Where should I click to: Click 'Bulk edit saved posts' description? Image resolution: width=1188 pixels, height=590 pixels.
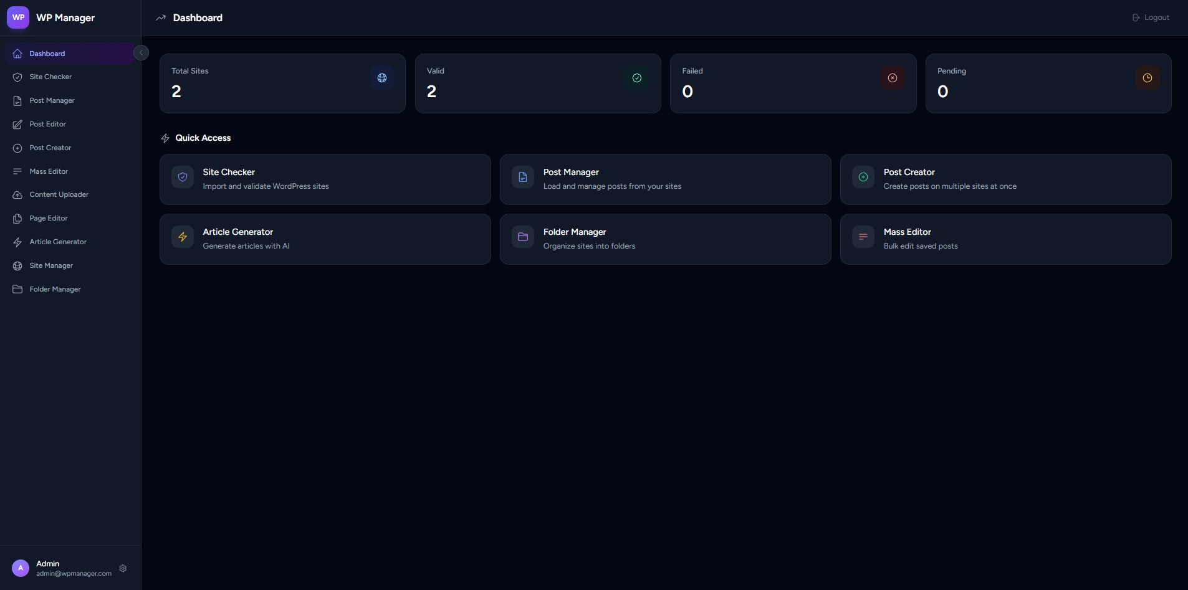(x=921, y=246)
